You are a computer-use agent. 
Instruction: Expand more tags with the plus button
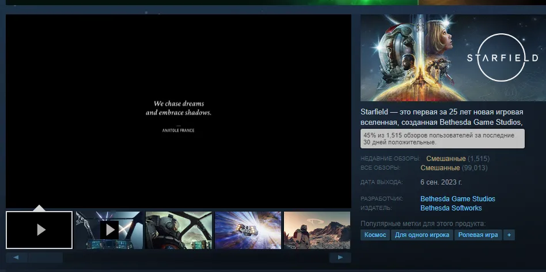tap(509, 235)
